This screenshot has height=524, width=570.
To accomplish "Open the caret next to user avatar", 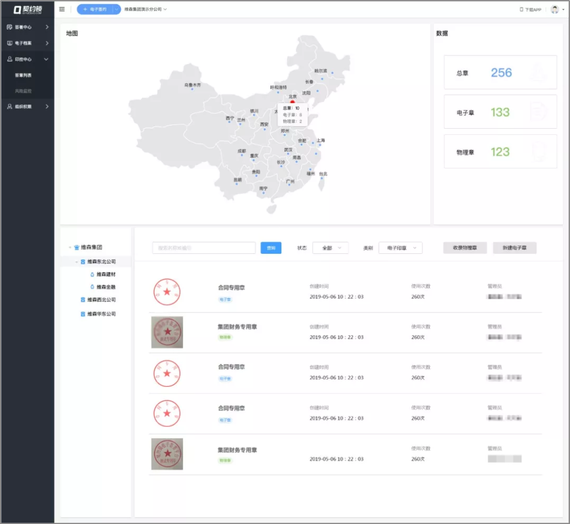I will click(563, 9).
